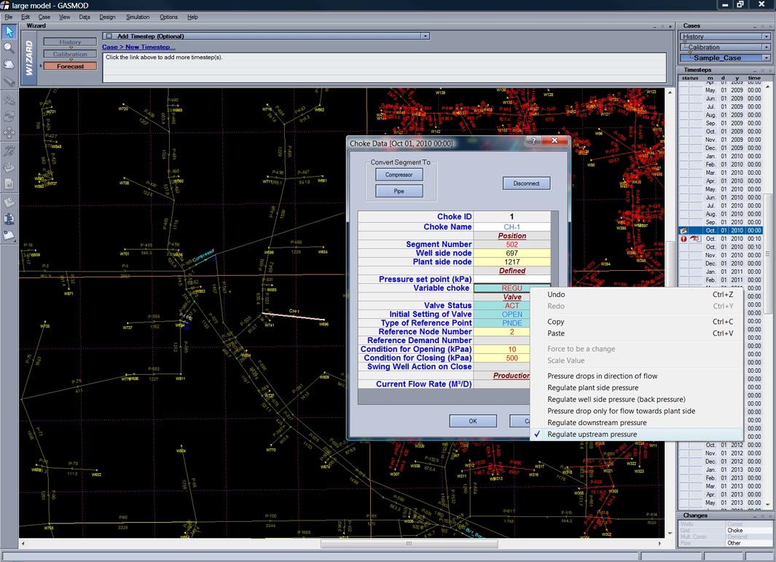Select Regulate downstream pressure option
776x562 pixels.
pos(597,423)
